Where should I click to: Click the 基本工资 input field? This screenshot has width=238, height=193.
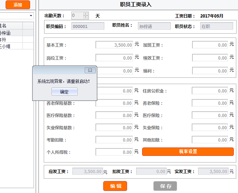[114, 45]
